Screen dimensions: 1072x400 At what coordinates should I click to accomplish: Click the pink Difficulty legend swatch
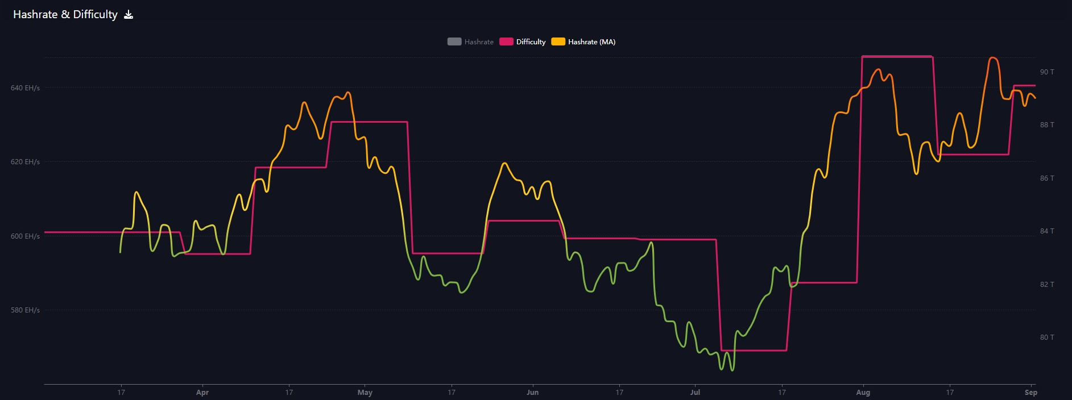pos(506,41)
